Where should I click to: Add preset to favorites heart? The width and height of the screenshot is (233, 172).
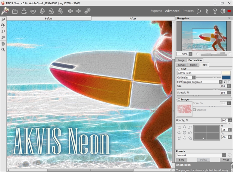(230, 155)
